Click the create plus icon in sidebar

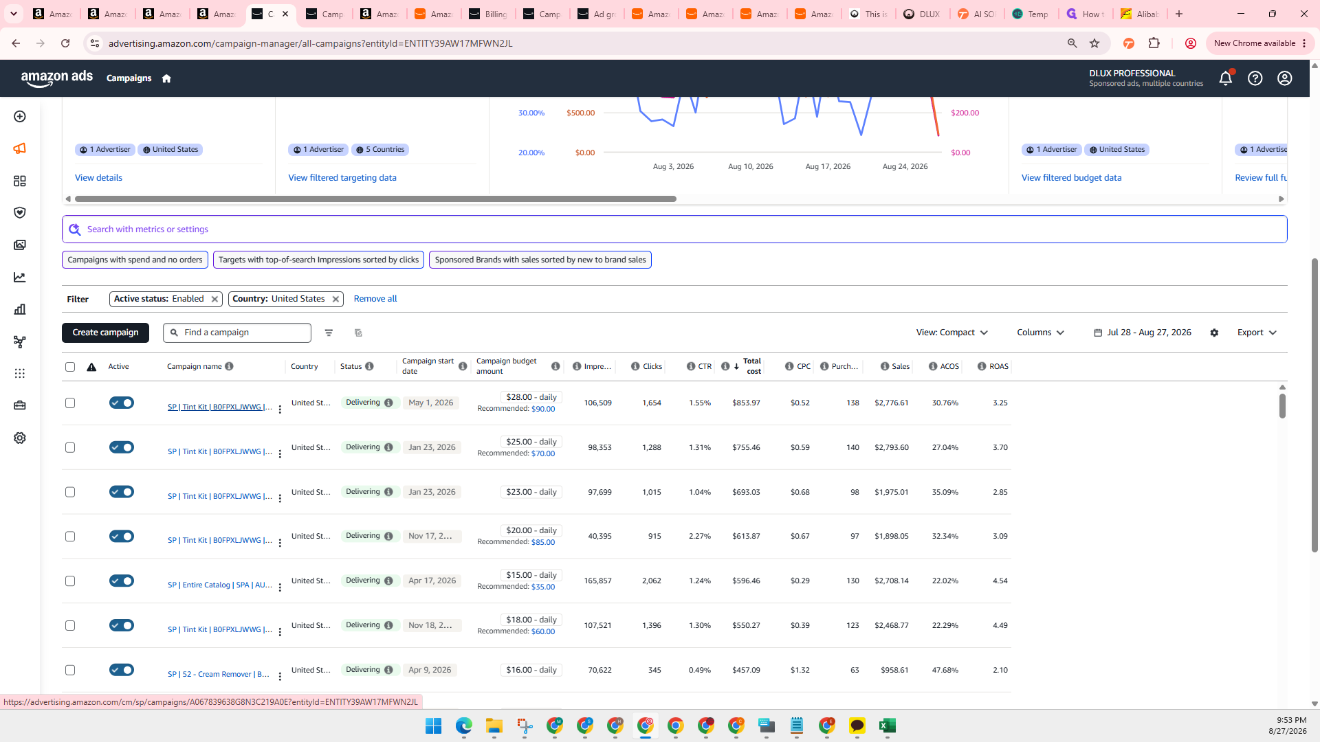[x=20, y=117]
